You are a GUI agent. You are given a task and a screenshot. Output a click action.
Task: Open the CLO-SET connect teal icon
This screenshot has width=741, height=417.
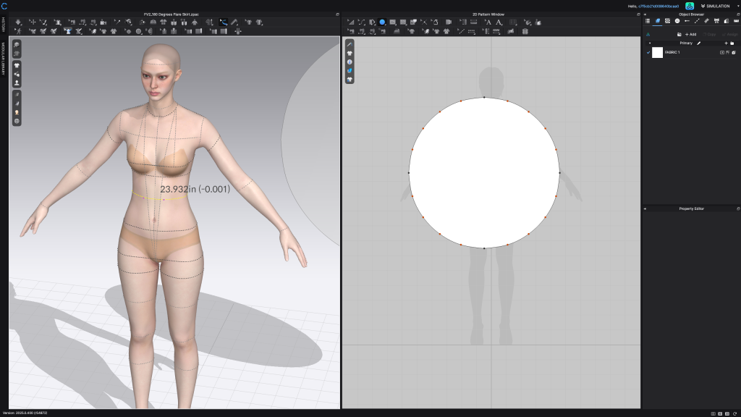point(690,6)
